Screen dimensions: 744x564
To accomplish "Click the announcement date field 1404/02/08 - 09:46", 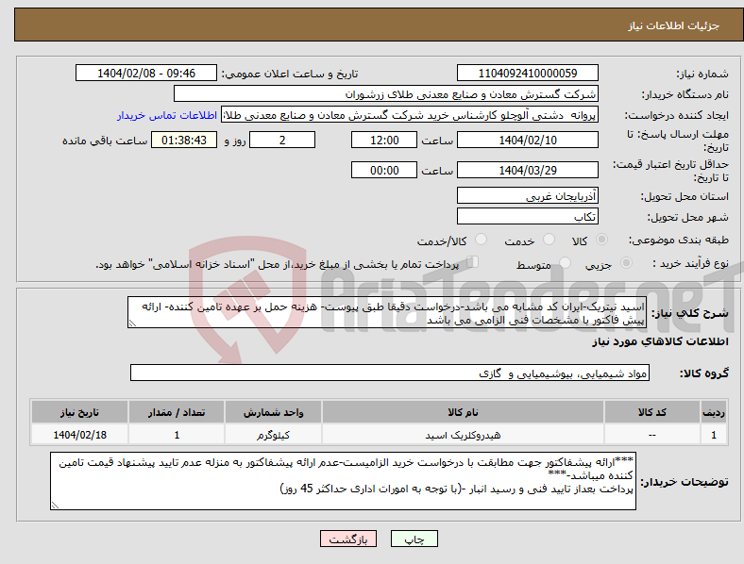I will (x=146, y=73).
